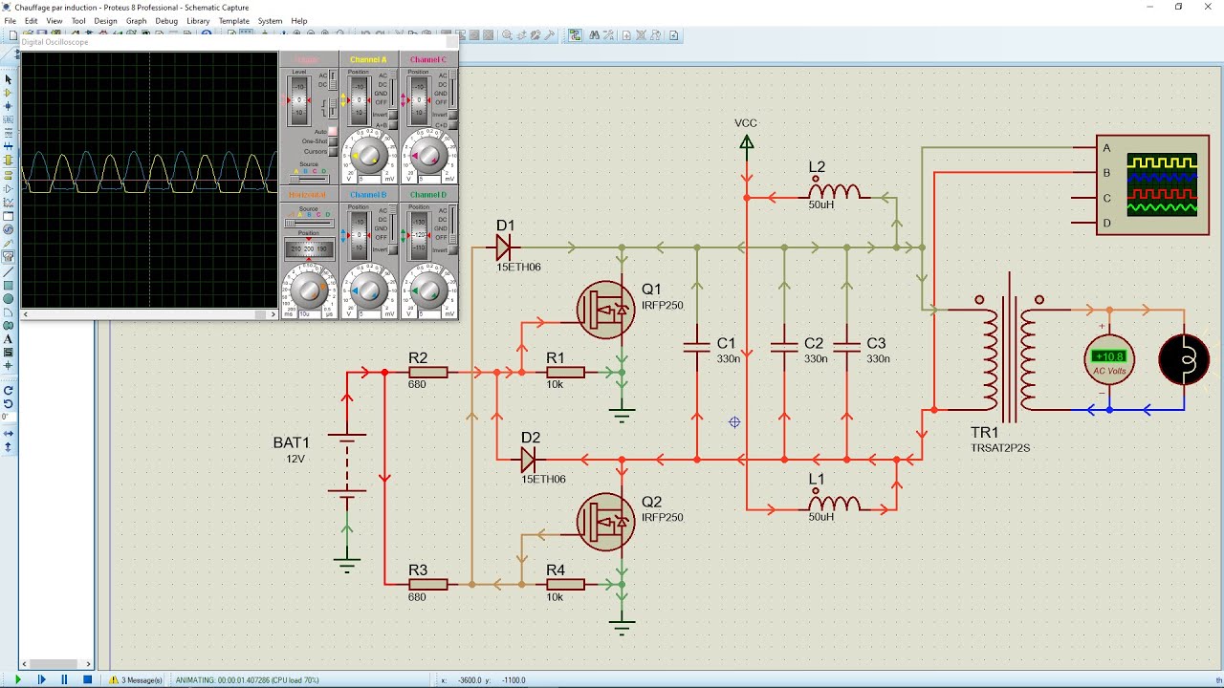
Task: Click the Horizontal Source slider
Action: [308, 223]
